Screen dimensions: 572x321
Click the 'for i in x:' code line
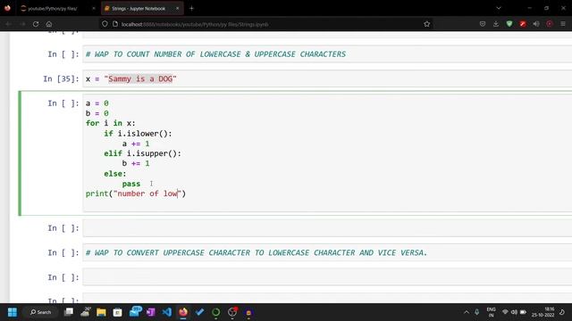[111, 123]
